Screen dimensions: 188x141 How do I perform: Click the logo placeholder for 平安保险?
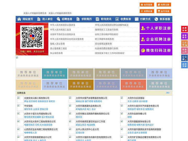tap(20, 107)
